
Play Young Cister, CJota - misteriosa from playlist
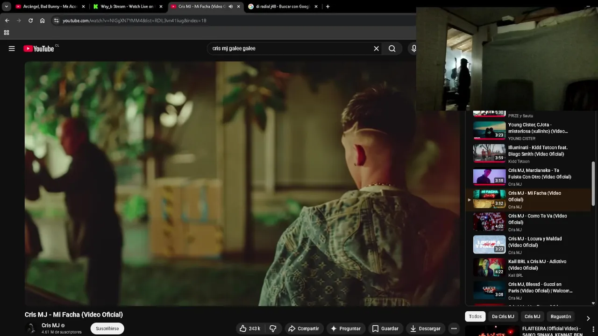coord(528,131)
